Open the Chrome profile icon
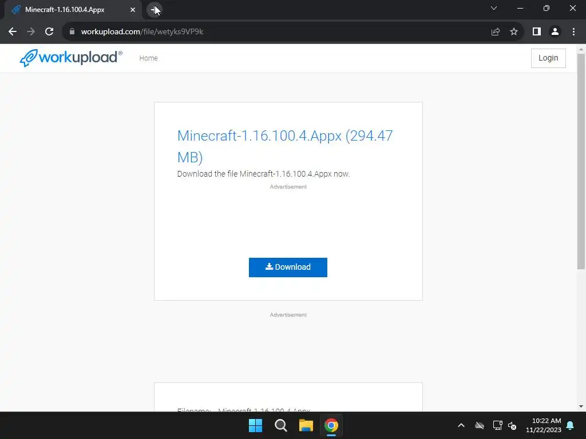Viewport: 586px width, 439px height. [x=555, y=32]
